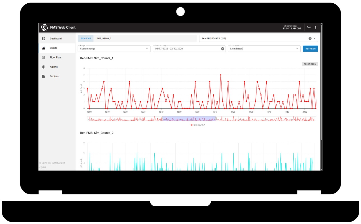This screenshot has width=361, height=224.
Task: Expand the Sample Points dropdown
Action: [x=315, y=38]
